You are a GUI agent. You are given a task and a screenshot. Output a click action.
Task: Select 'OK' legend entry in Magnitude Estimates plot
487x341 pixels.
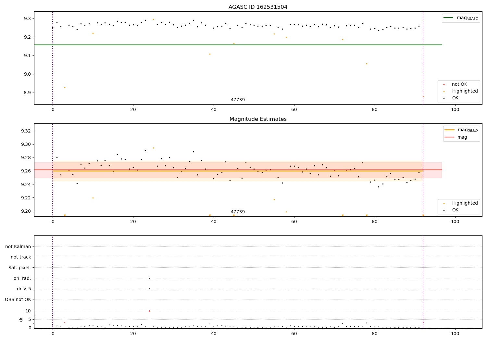(x=455, y=210)
